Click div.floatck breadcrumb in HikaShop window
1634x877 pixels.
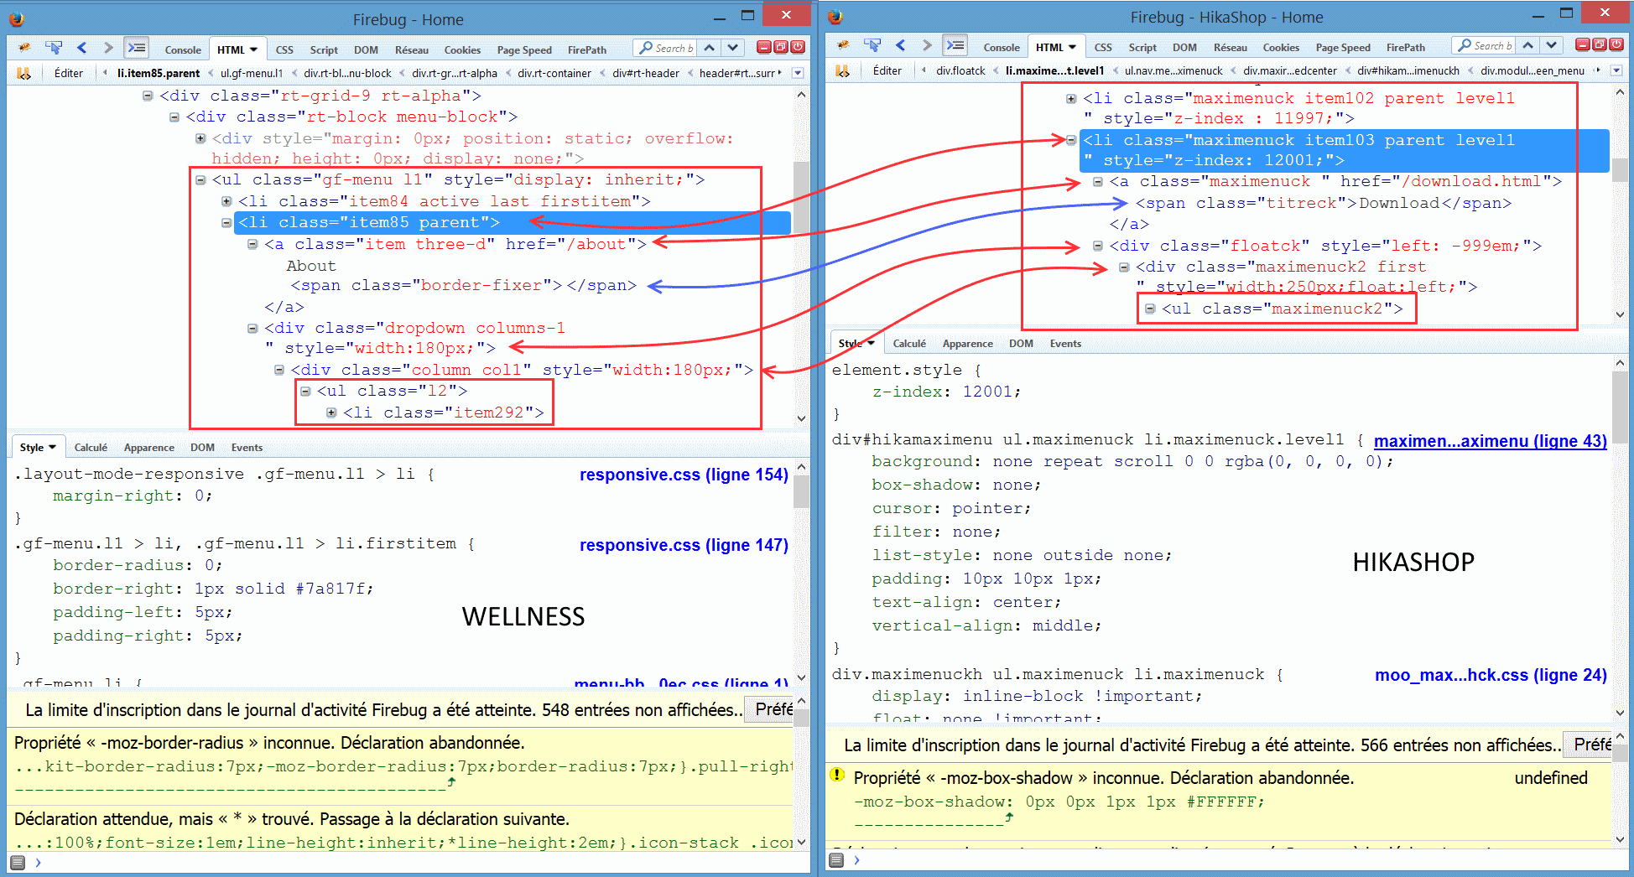click(x=960, y=70)
